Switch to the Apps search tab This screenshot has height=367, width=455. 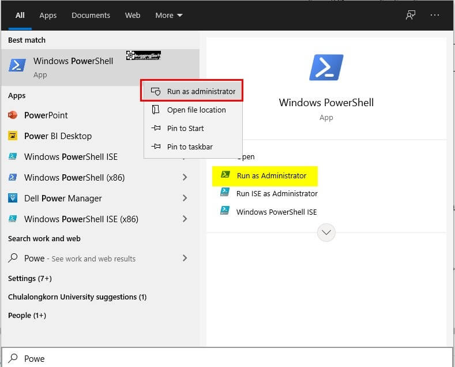tap(48, 16)
